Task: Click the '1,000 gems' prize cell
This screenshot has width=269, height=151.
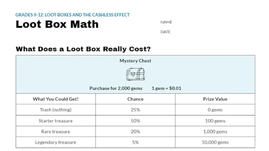Action: (215, 131)
